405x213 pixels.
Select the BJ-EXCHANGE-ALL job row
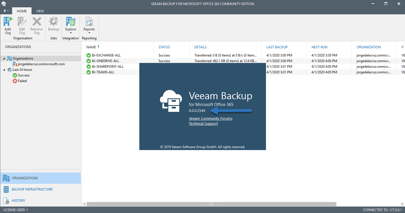click(x=243, y=55)
